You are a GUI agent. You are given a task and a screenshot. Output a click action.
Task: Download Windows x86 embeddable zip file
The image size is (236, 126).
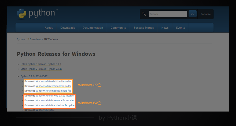click(x=53, y=91)
